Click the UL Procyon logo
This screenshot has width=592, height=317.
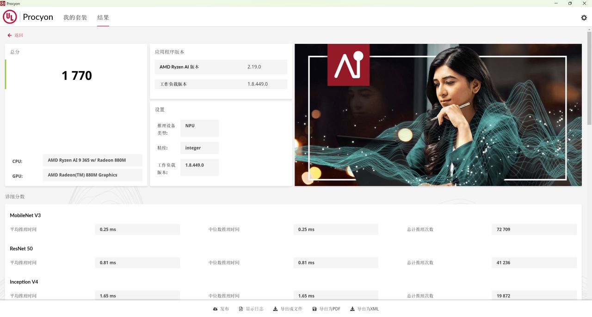[10, 17]
